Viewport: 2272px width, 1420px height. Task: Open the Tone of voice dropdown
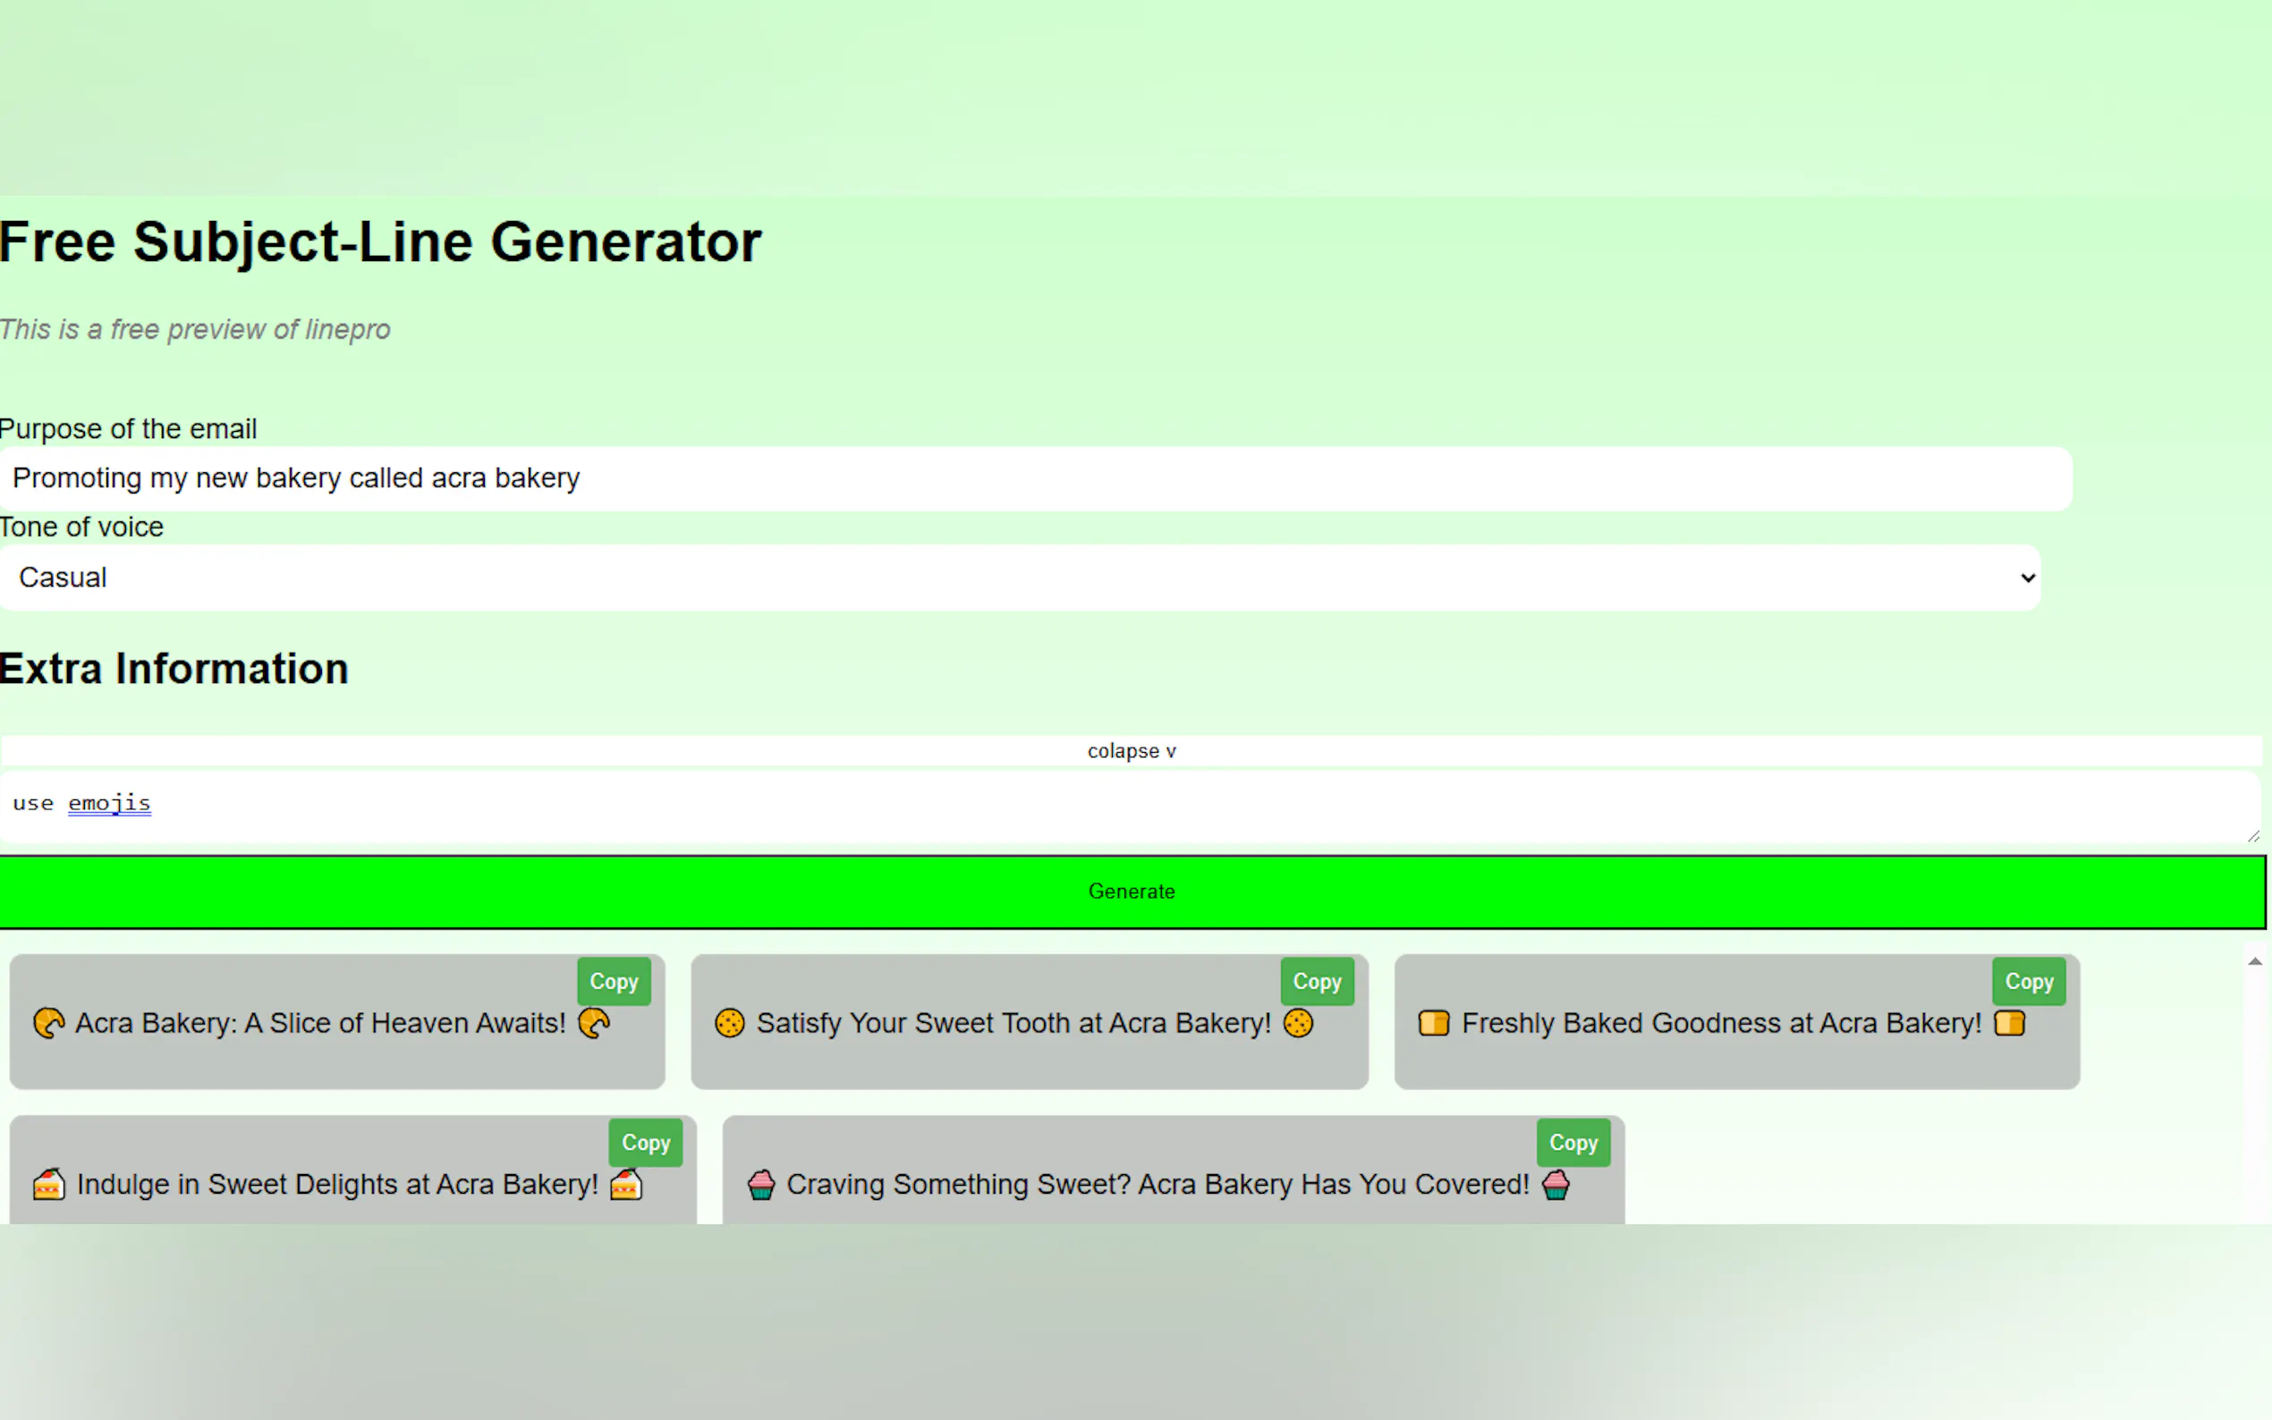pos(1019,578)
